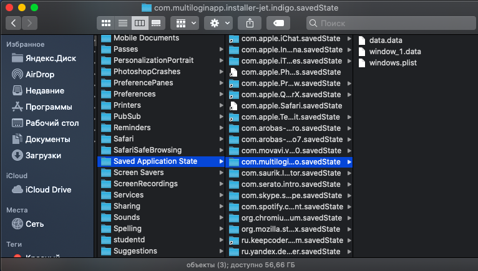Select com.apple.Safari.savedState alias file
Image resolution: width=478 pixels, height=271 pixels.
[290, 106]
